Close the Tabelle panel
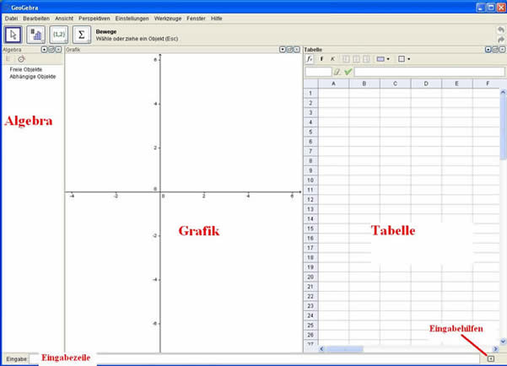Viewport: 507px width, 366px height. (x=502, y=50)
